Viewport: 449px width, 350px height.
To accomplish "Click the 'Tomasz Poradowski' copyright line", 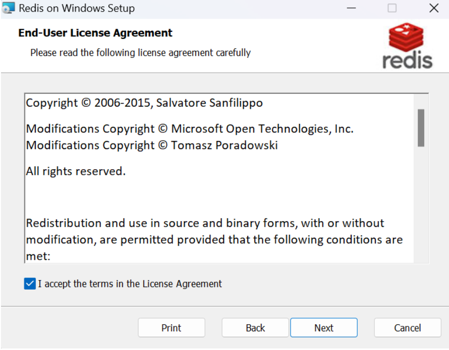I will tap(152, 145).
